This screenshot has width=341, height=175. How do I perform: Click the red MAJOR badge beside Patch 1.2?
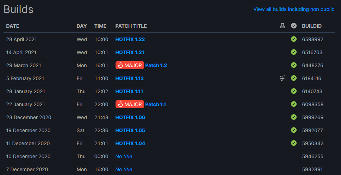pyautogui.click(x=130, y=65)
